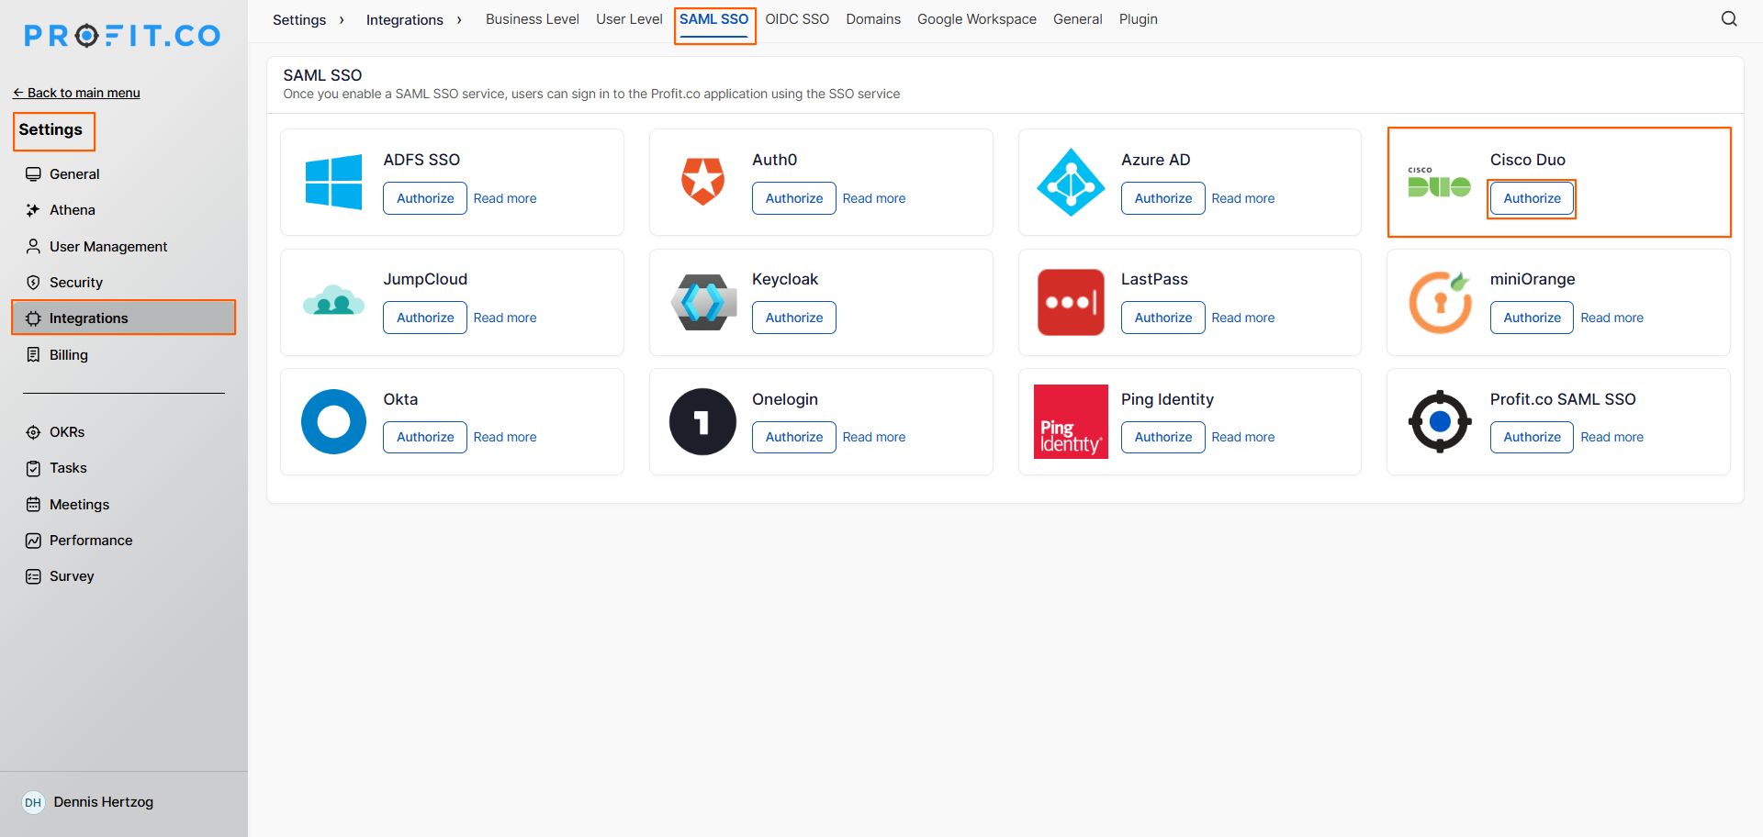Open the Plugin tab
The image size is (1763, 837).
coord(1138,19)
